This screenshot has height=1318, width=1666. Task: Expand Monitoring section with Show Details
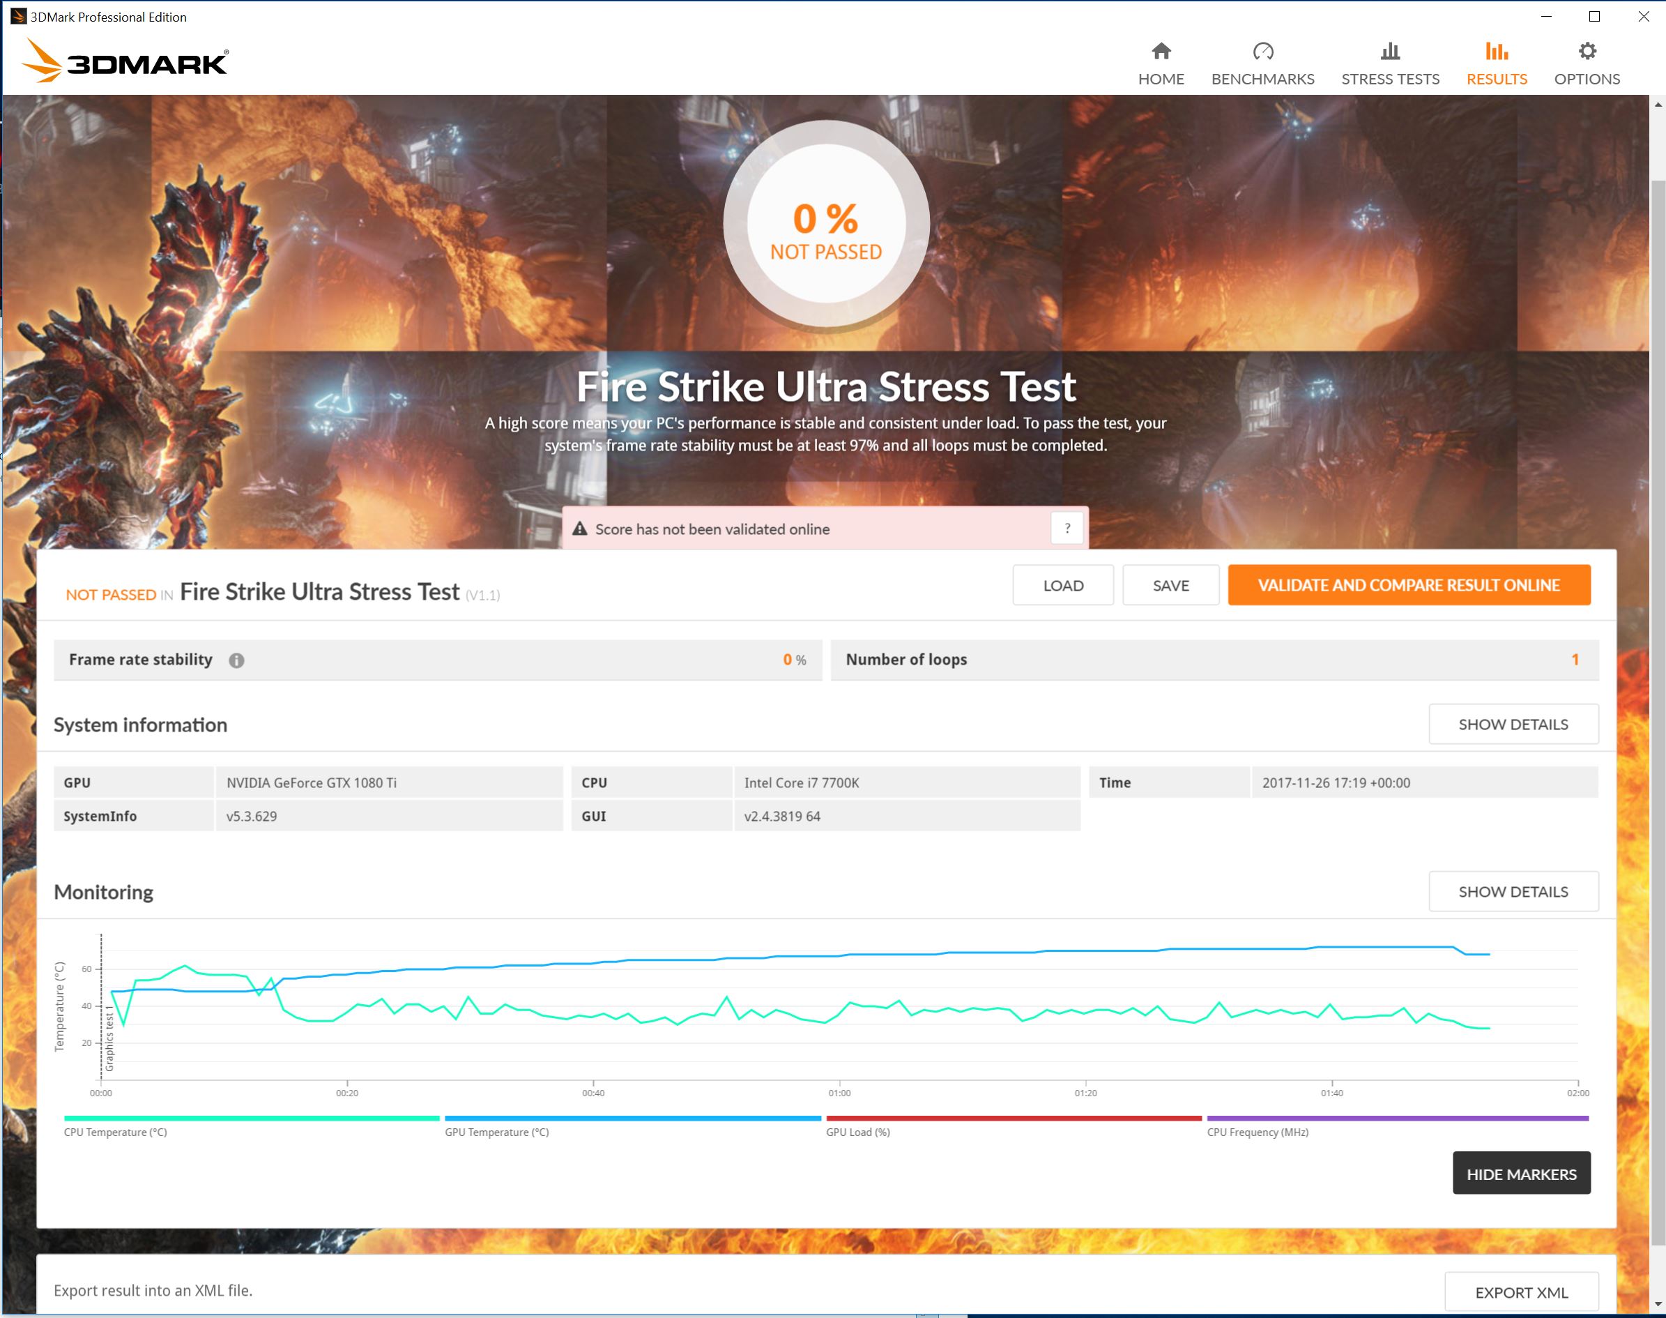pos(1513,892)
